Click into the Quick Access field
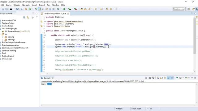 tap(179, 9)
